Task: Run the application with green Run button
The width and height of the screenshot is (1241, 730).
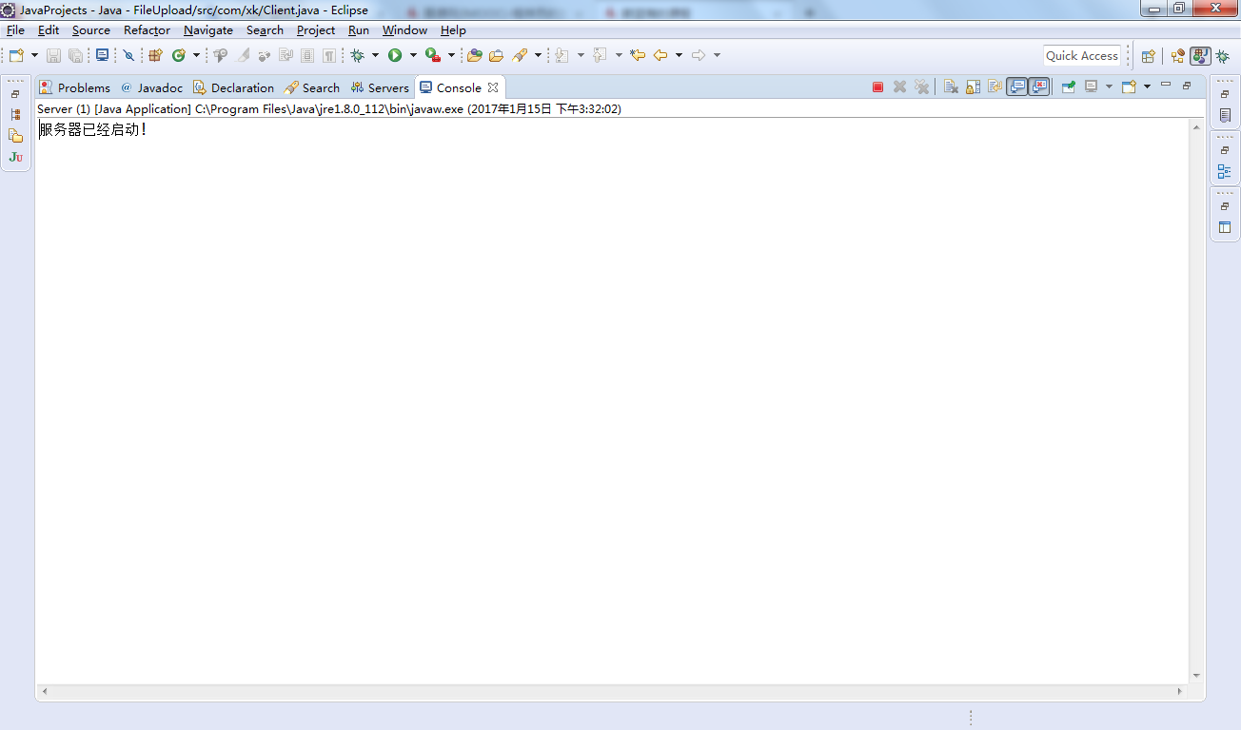Action: tap(395, 55)
